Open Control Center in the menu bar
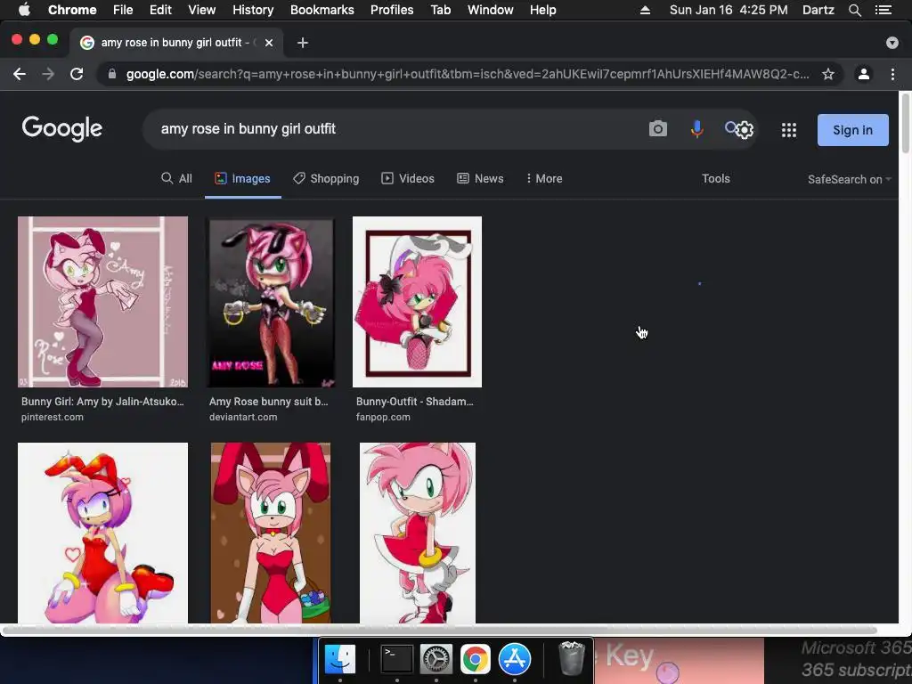The height and width of the screenshot is (684, 912). pos(883,10)
